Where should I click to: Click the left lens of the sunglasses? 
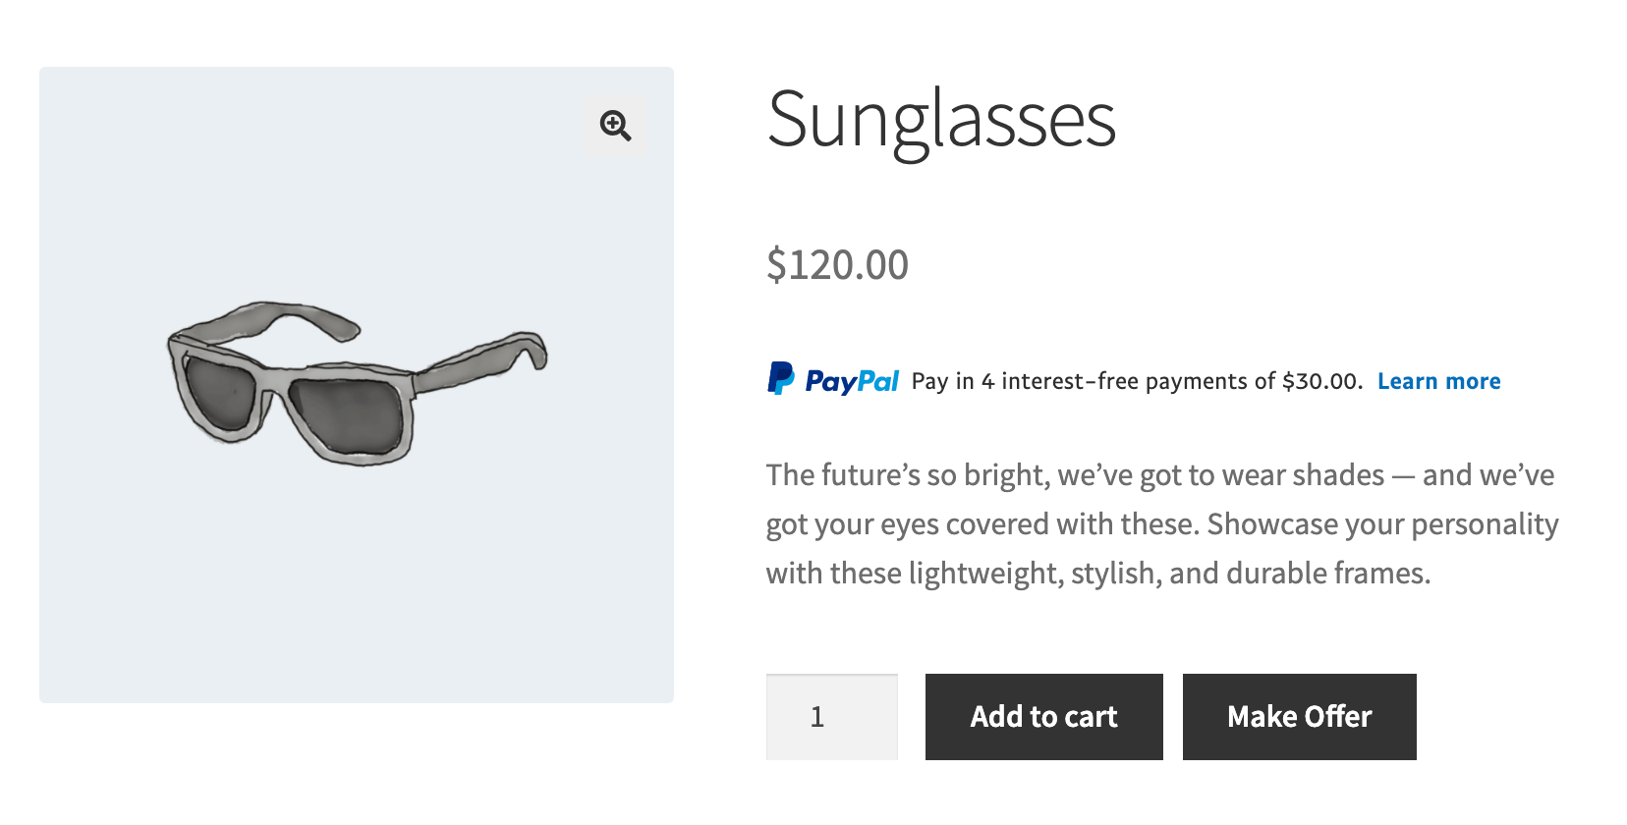pos(220,393)
